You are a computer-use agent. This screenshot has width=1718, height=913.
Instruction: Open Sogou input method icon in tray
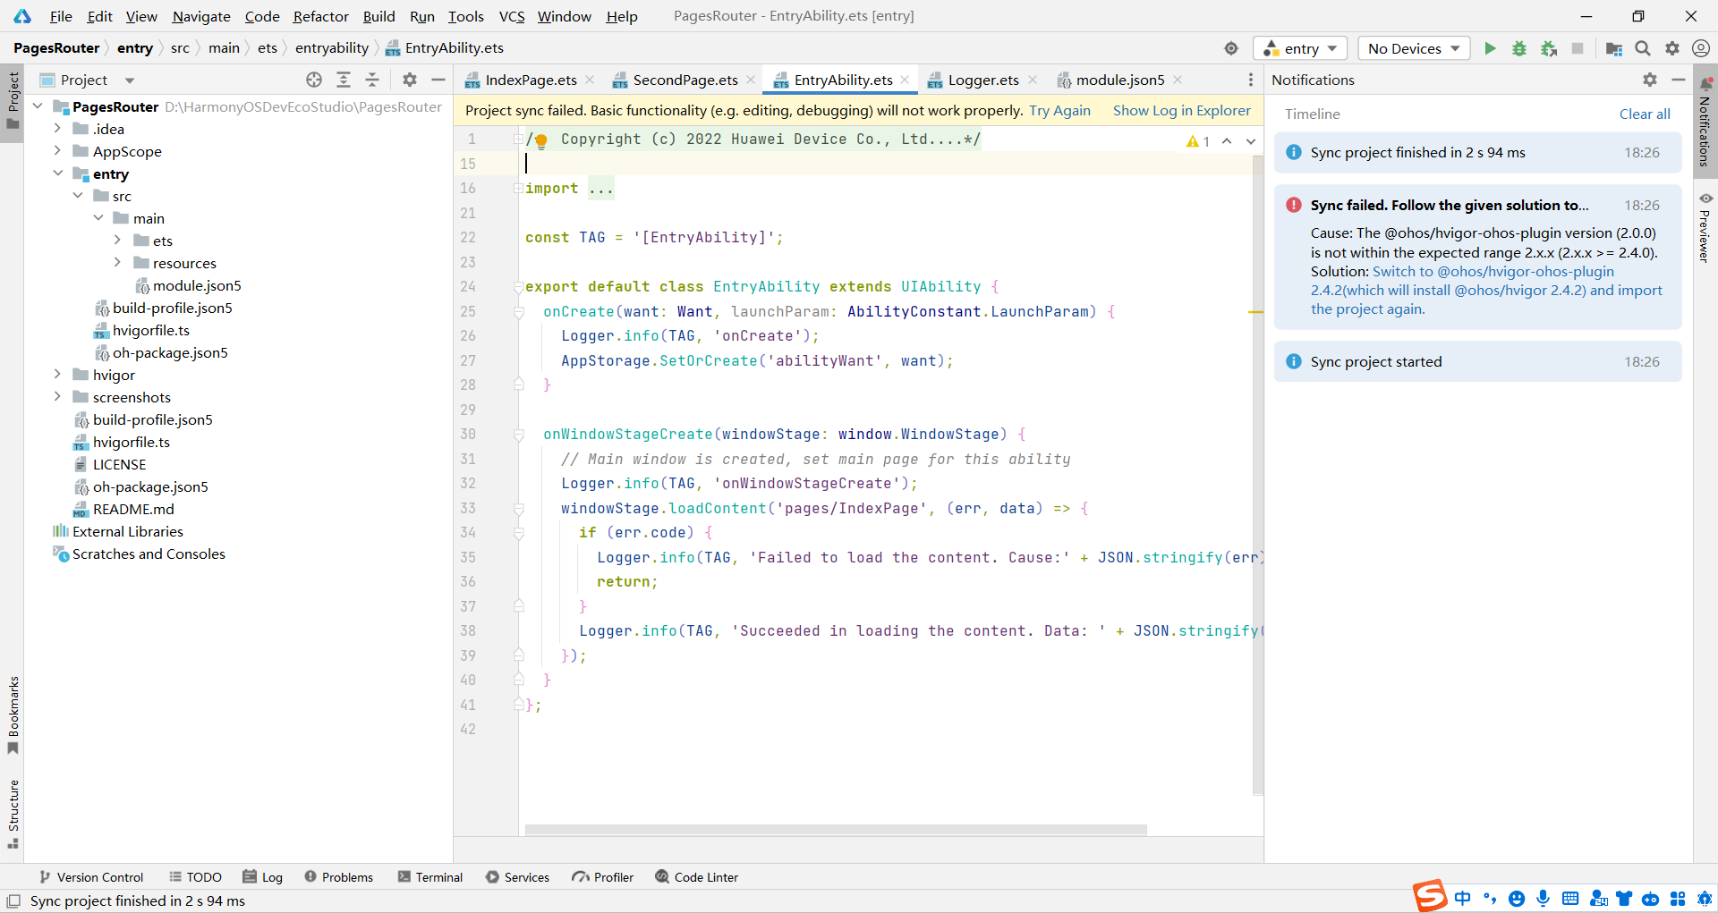pos(1429,896)
